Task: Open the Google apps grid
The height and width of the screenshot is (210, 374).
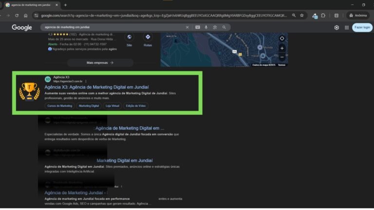Action: click(347, 27)
